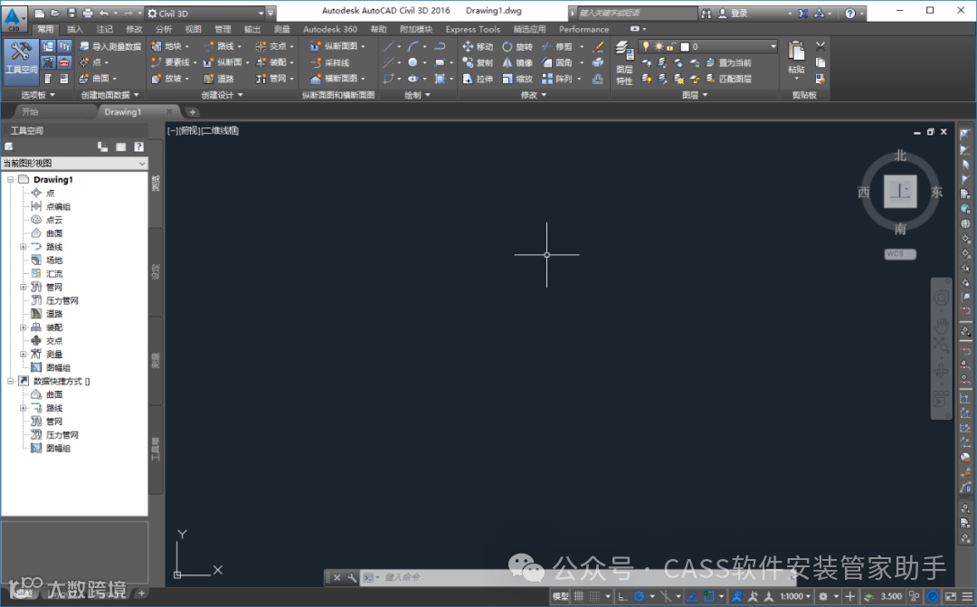The width and height of the screenshot is (977, 607).
Task: Click the Plot printer icon
Action: click(x=87, y=13)
